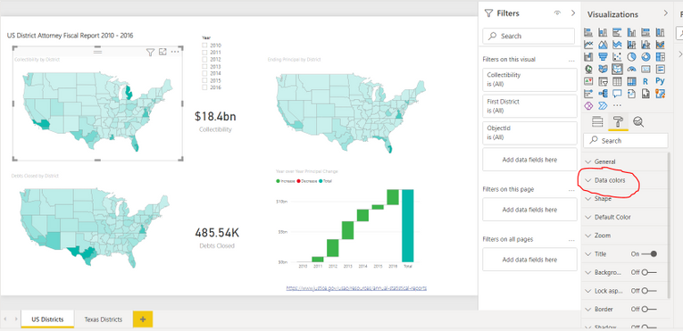Open the justice.gov statistical reports link

[356, 288]
